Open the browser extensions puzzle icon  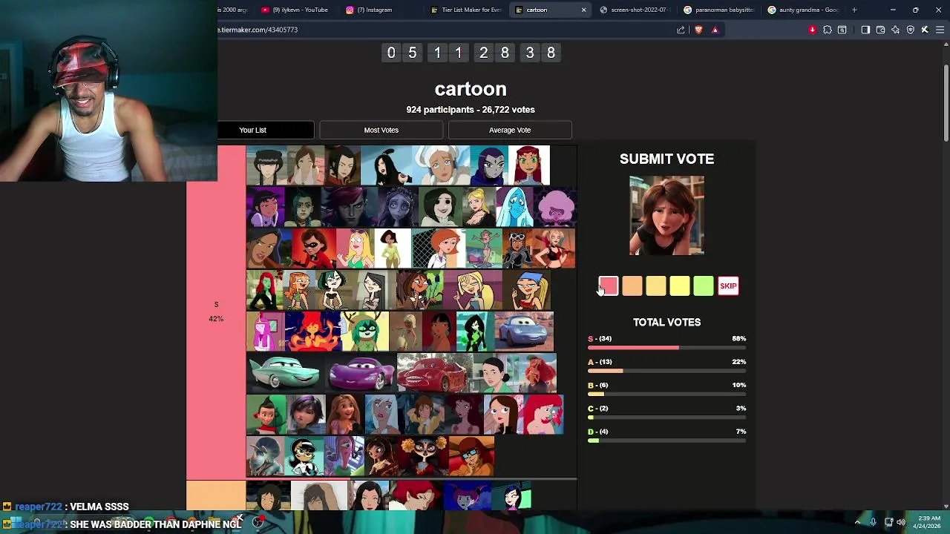coord(828,30)
